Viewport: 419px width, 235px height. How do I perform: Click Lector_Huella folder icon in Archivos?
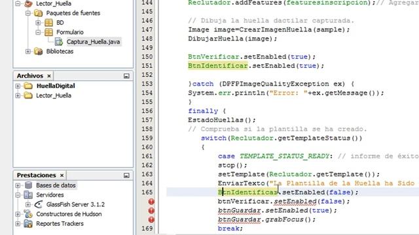point(28,95)
